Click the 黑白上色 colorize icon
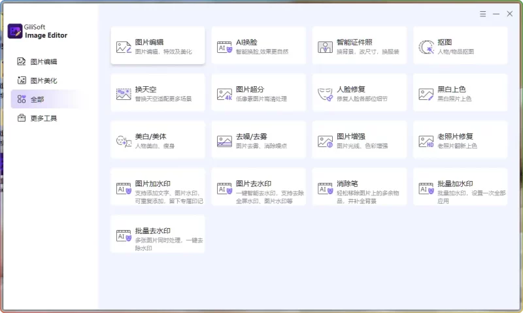Image resolution: width=523 pixels, height=313 pixels. pos(426,94)
